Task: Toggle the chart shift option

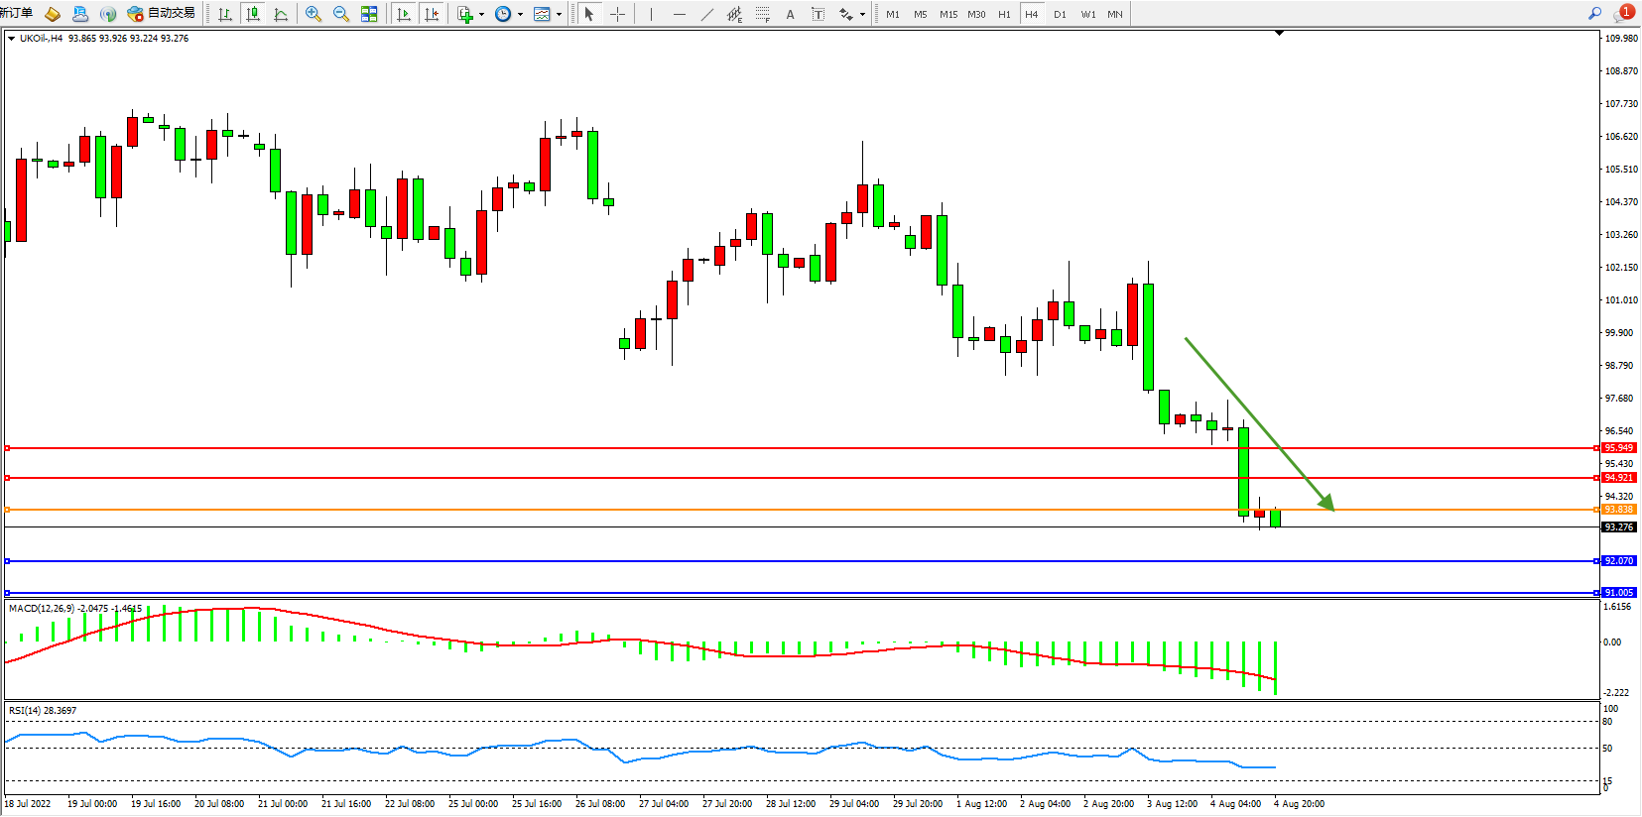Action: click(x=432, y=14)
